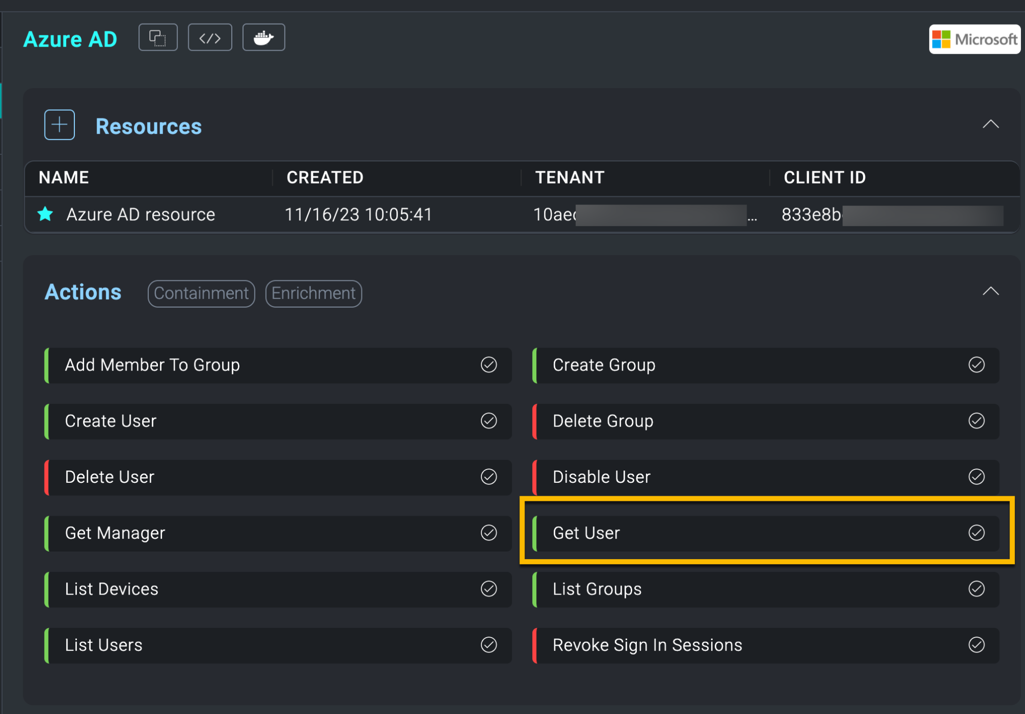Filter actions by Enrichment tag
1025x714 pixels.
(313, 294)
